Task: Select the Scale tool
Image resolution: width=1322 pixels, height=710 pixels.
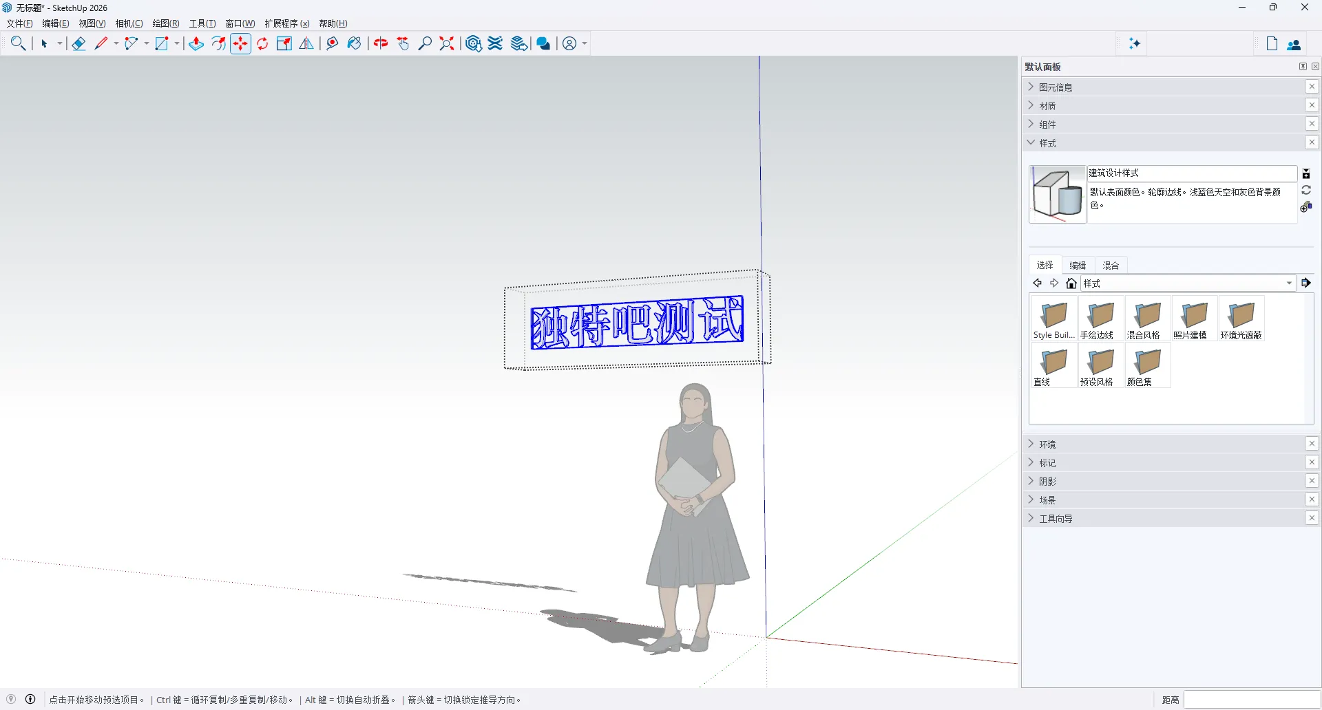Action: [x=283, y=43]
